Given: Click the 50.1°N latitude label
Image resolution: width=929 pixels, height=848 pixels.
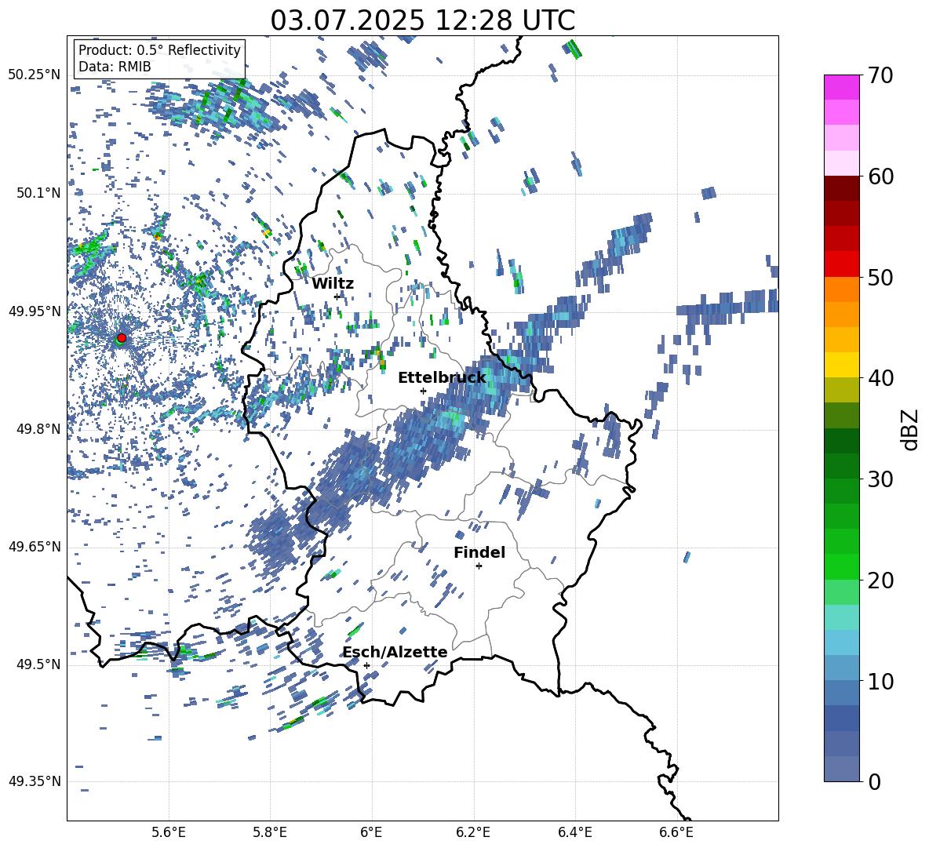Looking at the screenshot, I should 38,194.
